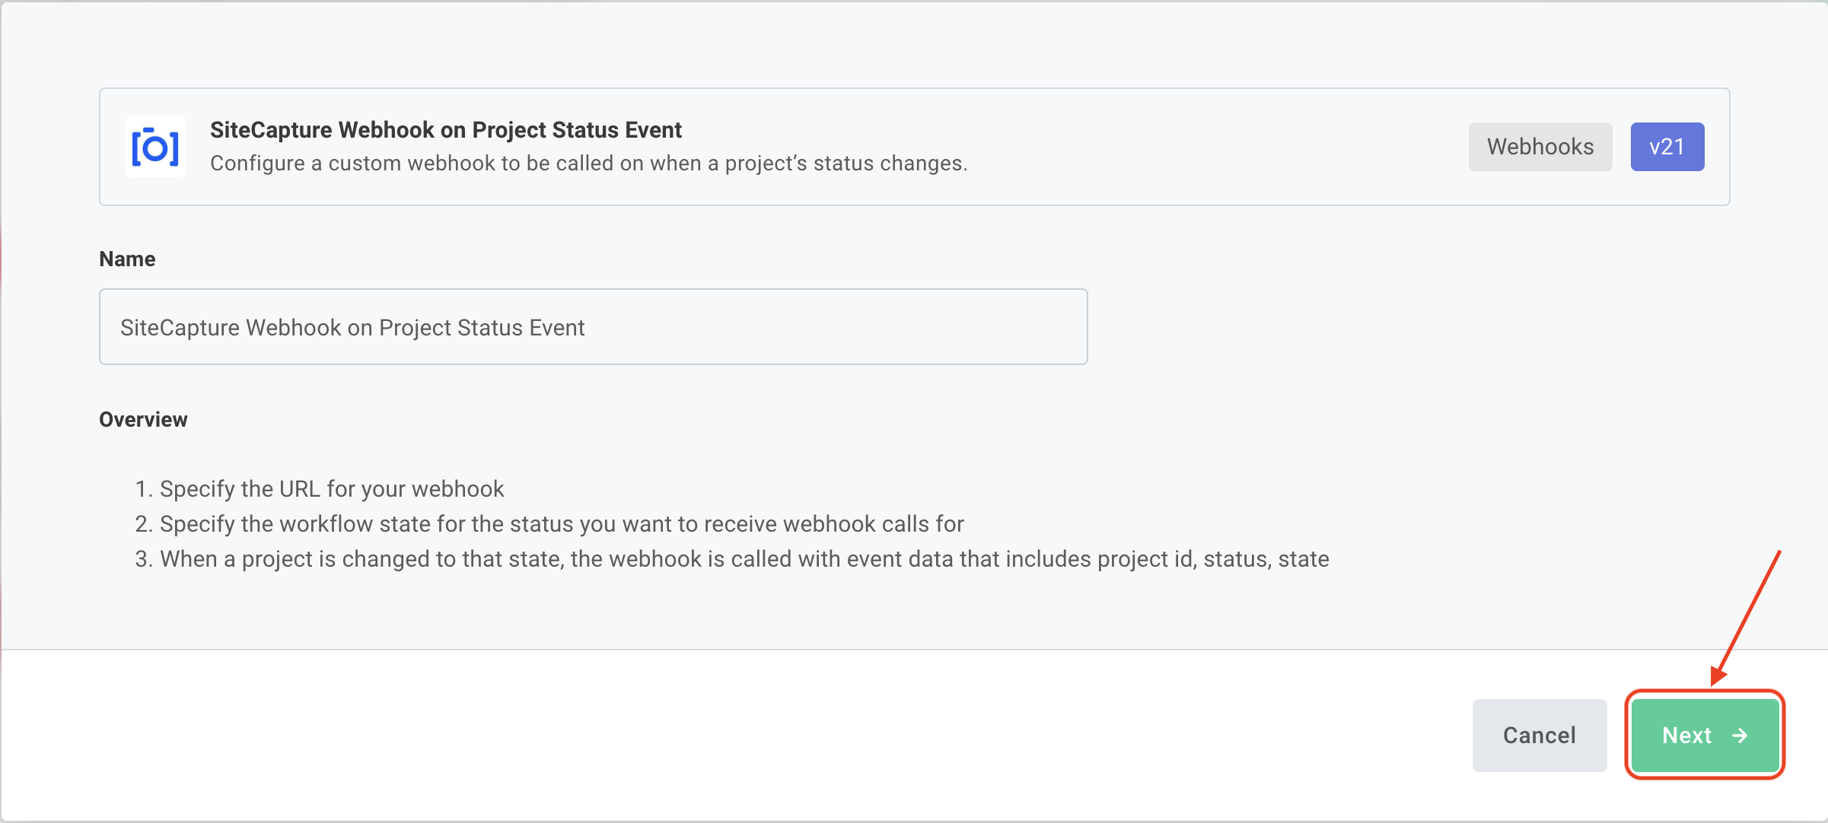
Task: Click list number 1 in Overview
Action: click(x=144, y=489)
